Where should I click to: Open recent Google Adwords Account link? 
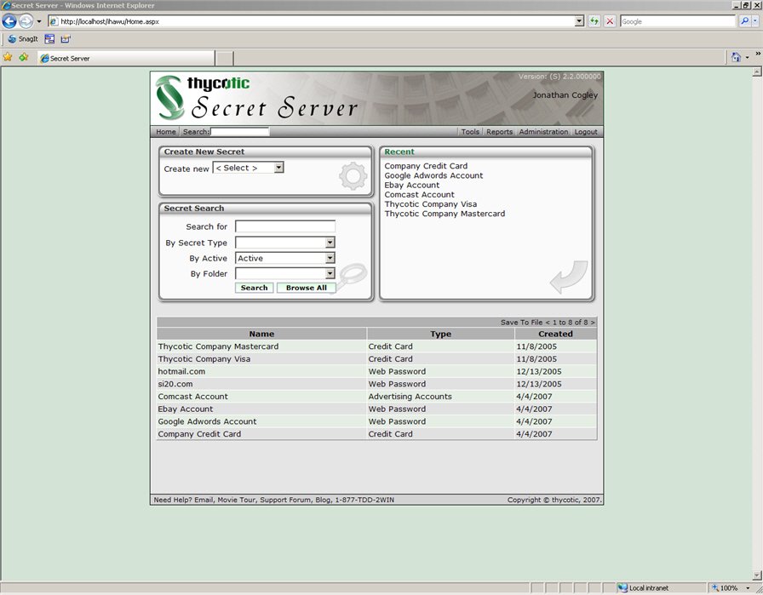pos(433,175)
